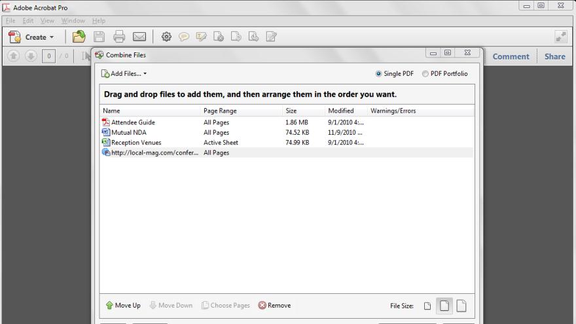Select the Larger File Size icon
This screenshot has width=576, height=324.
tap(461, 306)
